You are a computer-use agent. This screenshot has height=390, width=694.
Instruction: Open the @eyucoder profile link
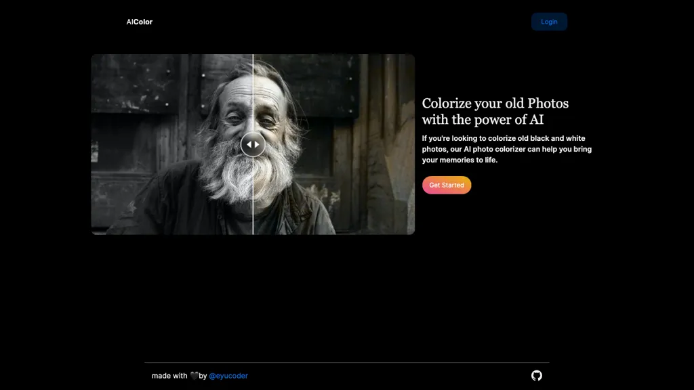coord(228,375)
